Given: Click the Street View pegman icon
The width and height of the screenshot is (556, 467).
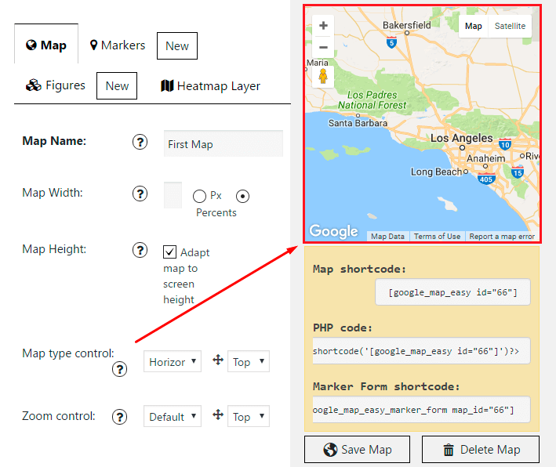Looking at the screenshot, I should [323, 76].
